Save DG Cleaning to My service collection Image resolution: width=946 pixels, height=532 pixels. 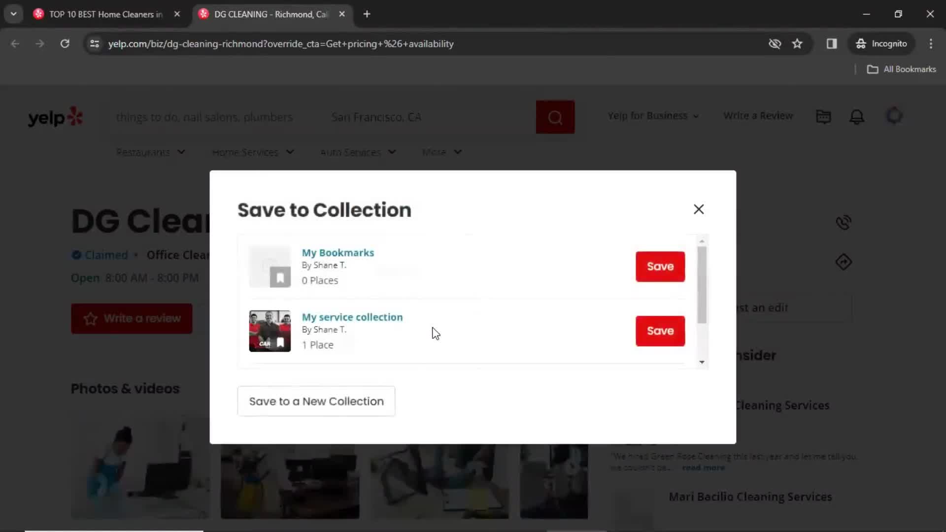click(x=660, y=331)
